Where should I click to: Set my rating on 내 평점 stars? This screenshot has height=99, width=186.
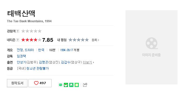click(79, 40)
